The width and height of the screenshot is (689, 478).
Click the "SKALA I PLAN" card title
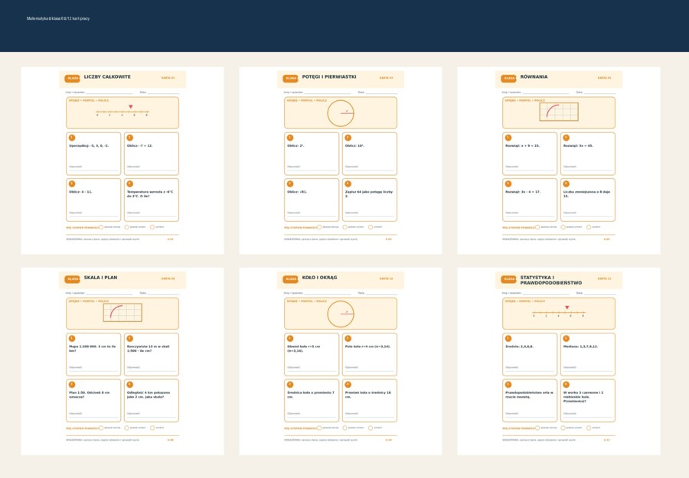pos(100,278)
